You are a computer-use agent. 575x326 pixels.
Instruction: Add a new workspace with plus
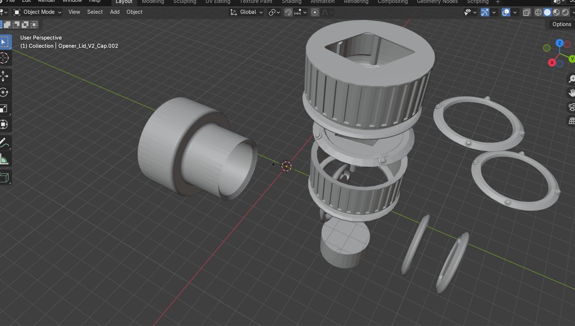pos(498,2)
